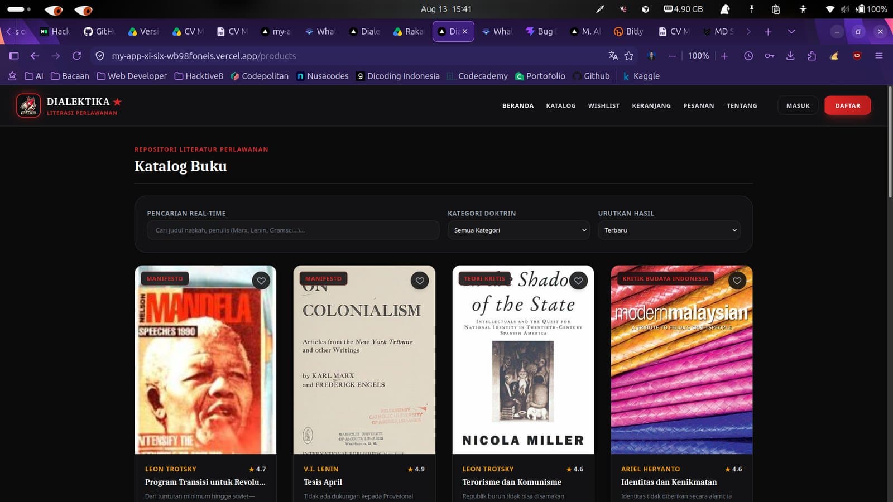Open the modernmalaysian book cover

tap(682, 360)
